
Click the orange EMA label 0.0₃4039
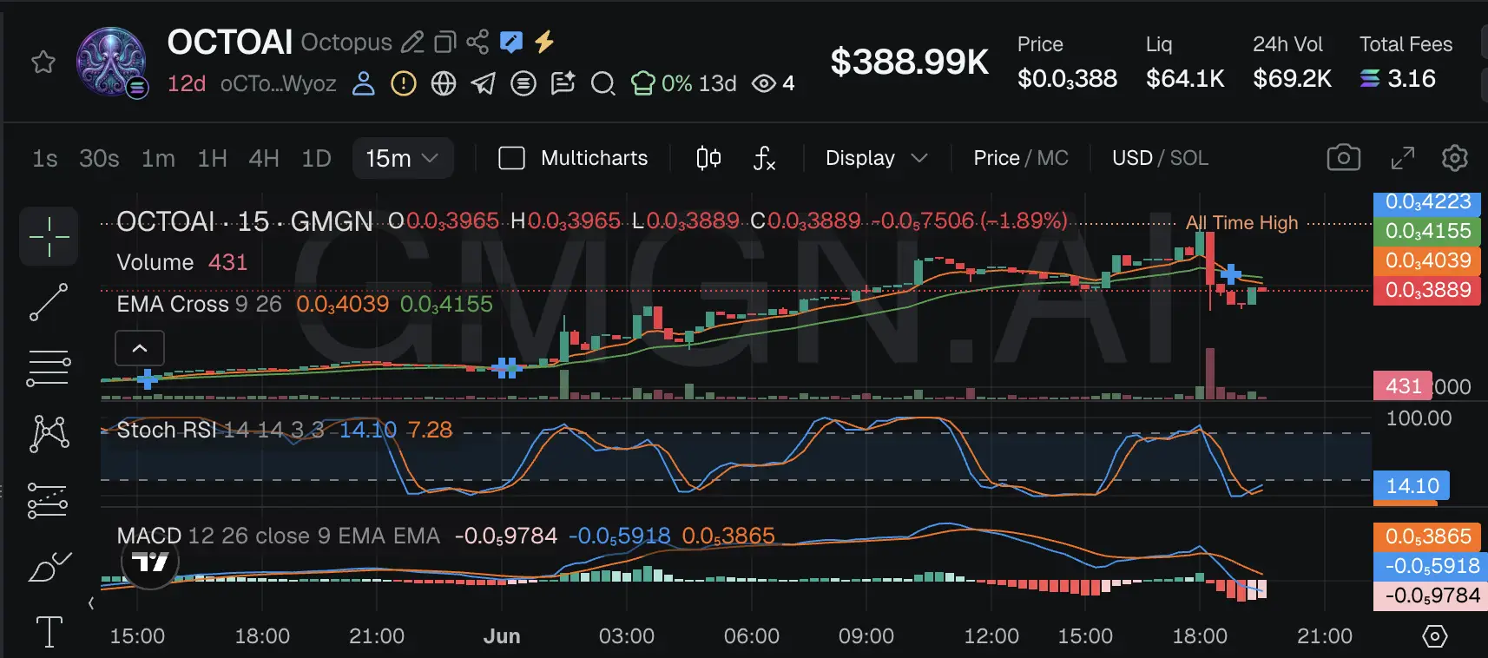coord(1427,260)
